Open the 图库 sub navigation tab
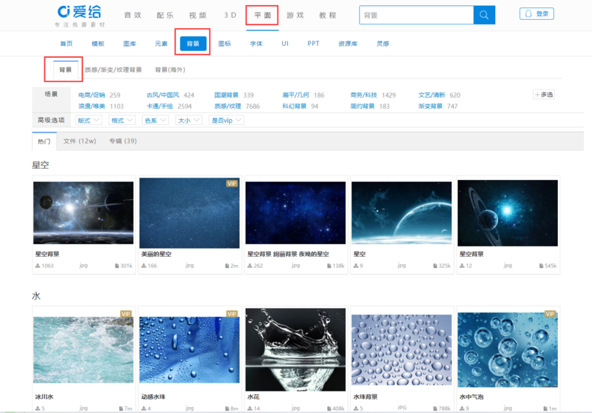Screen dimensions: 592x413 [129, 44]
